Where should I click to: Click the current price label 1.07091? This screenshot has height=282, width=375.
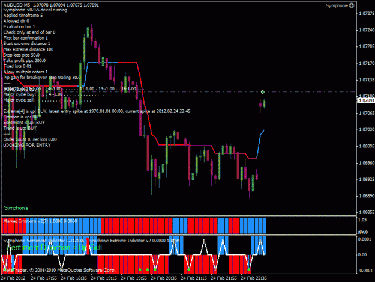365,100
